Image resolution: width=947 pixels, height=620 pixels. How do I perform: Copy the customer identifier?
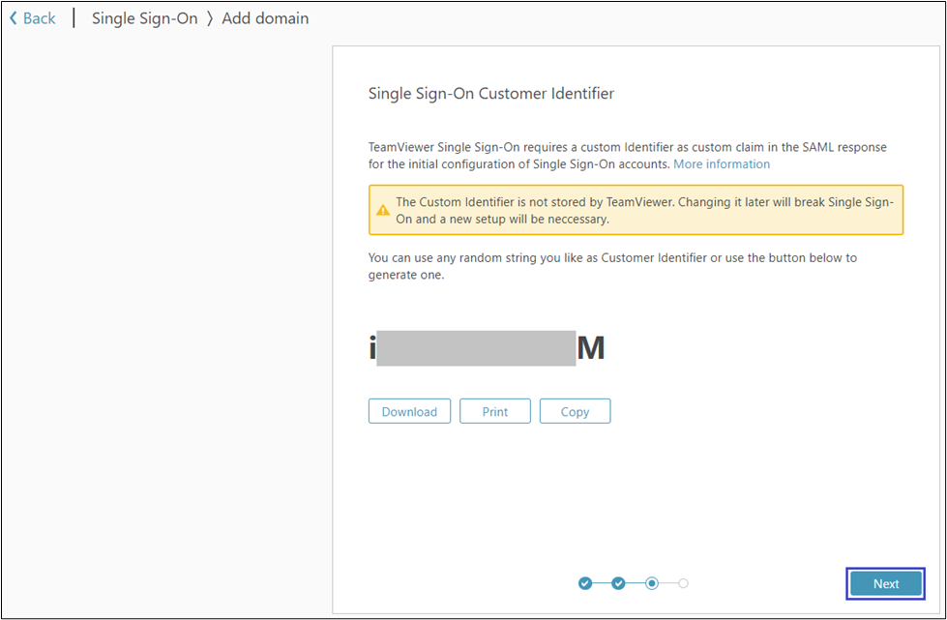click(x=575, y=410)
